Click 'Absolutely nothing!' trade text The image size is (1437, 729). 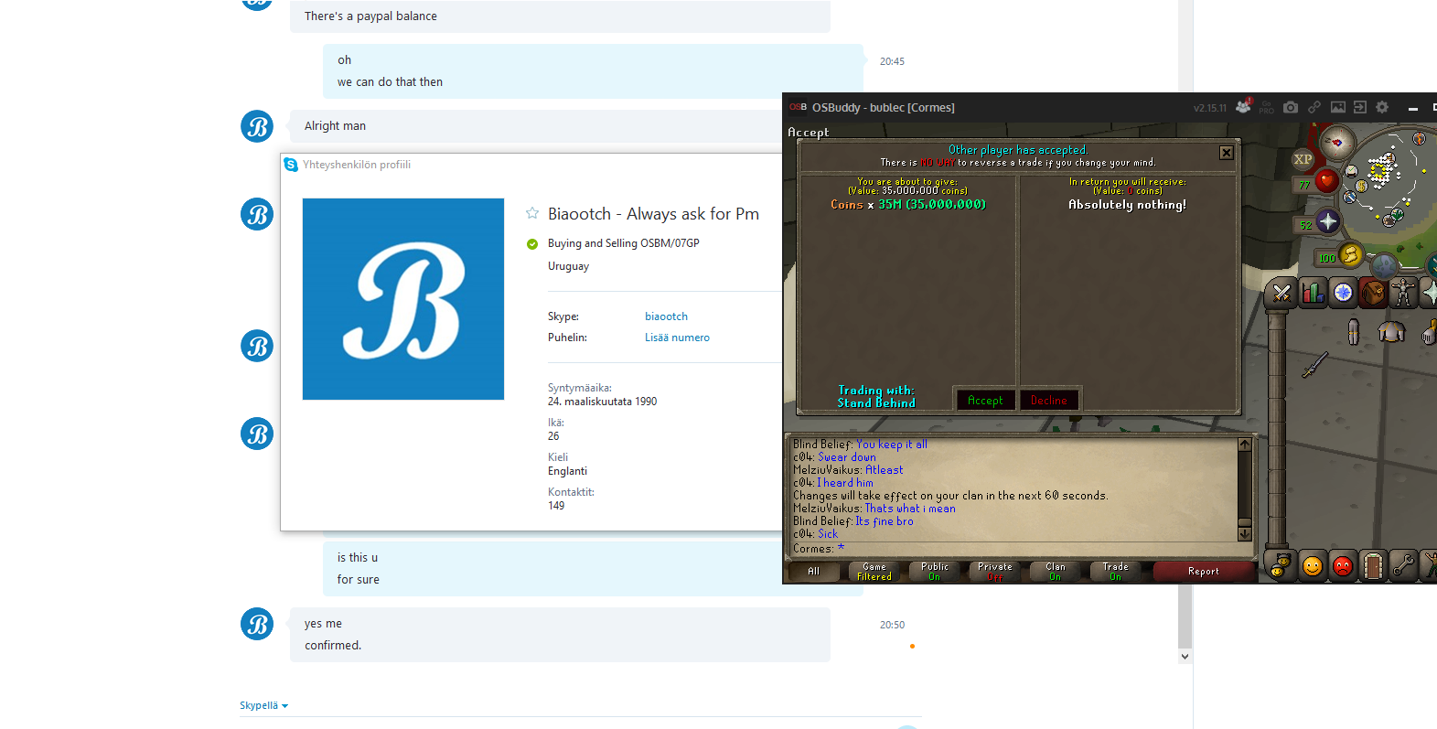click(x=1127, y=205)
